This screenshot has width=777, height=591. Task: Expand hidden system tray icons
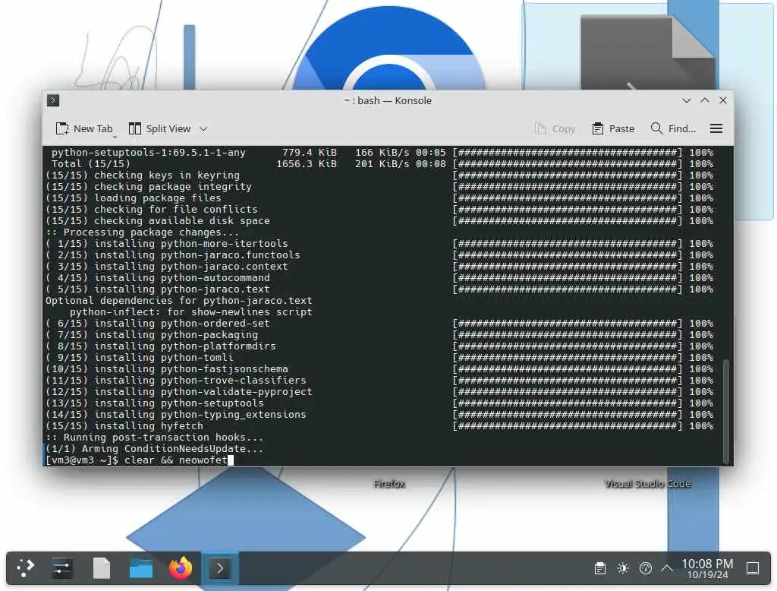667,568
